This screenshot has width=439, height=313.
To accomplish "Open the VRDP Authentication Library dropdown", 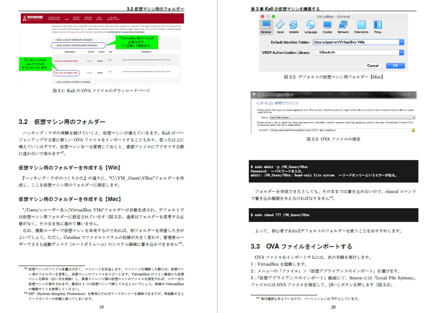I will [401, 51].
